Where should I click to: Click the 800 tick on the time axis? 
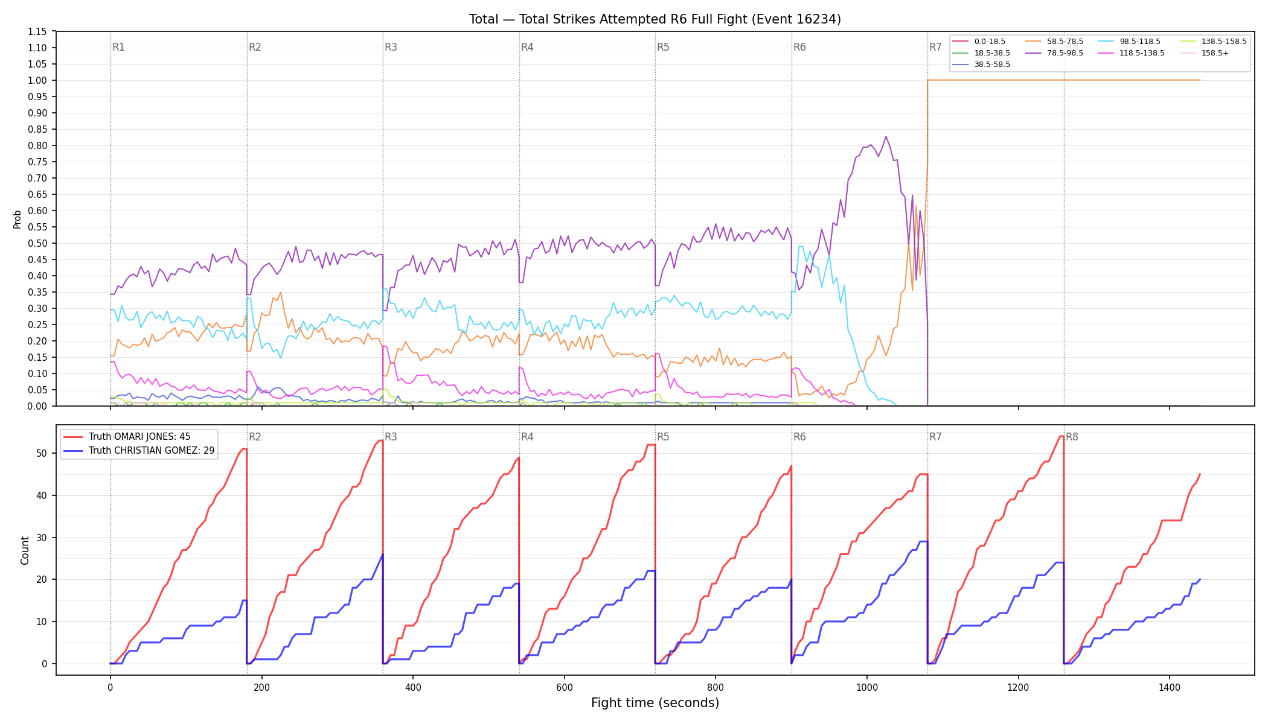pyautogui.click(x=716, y=687)
